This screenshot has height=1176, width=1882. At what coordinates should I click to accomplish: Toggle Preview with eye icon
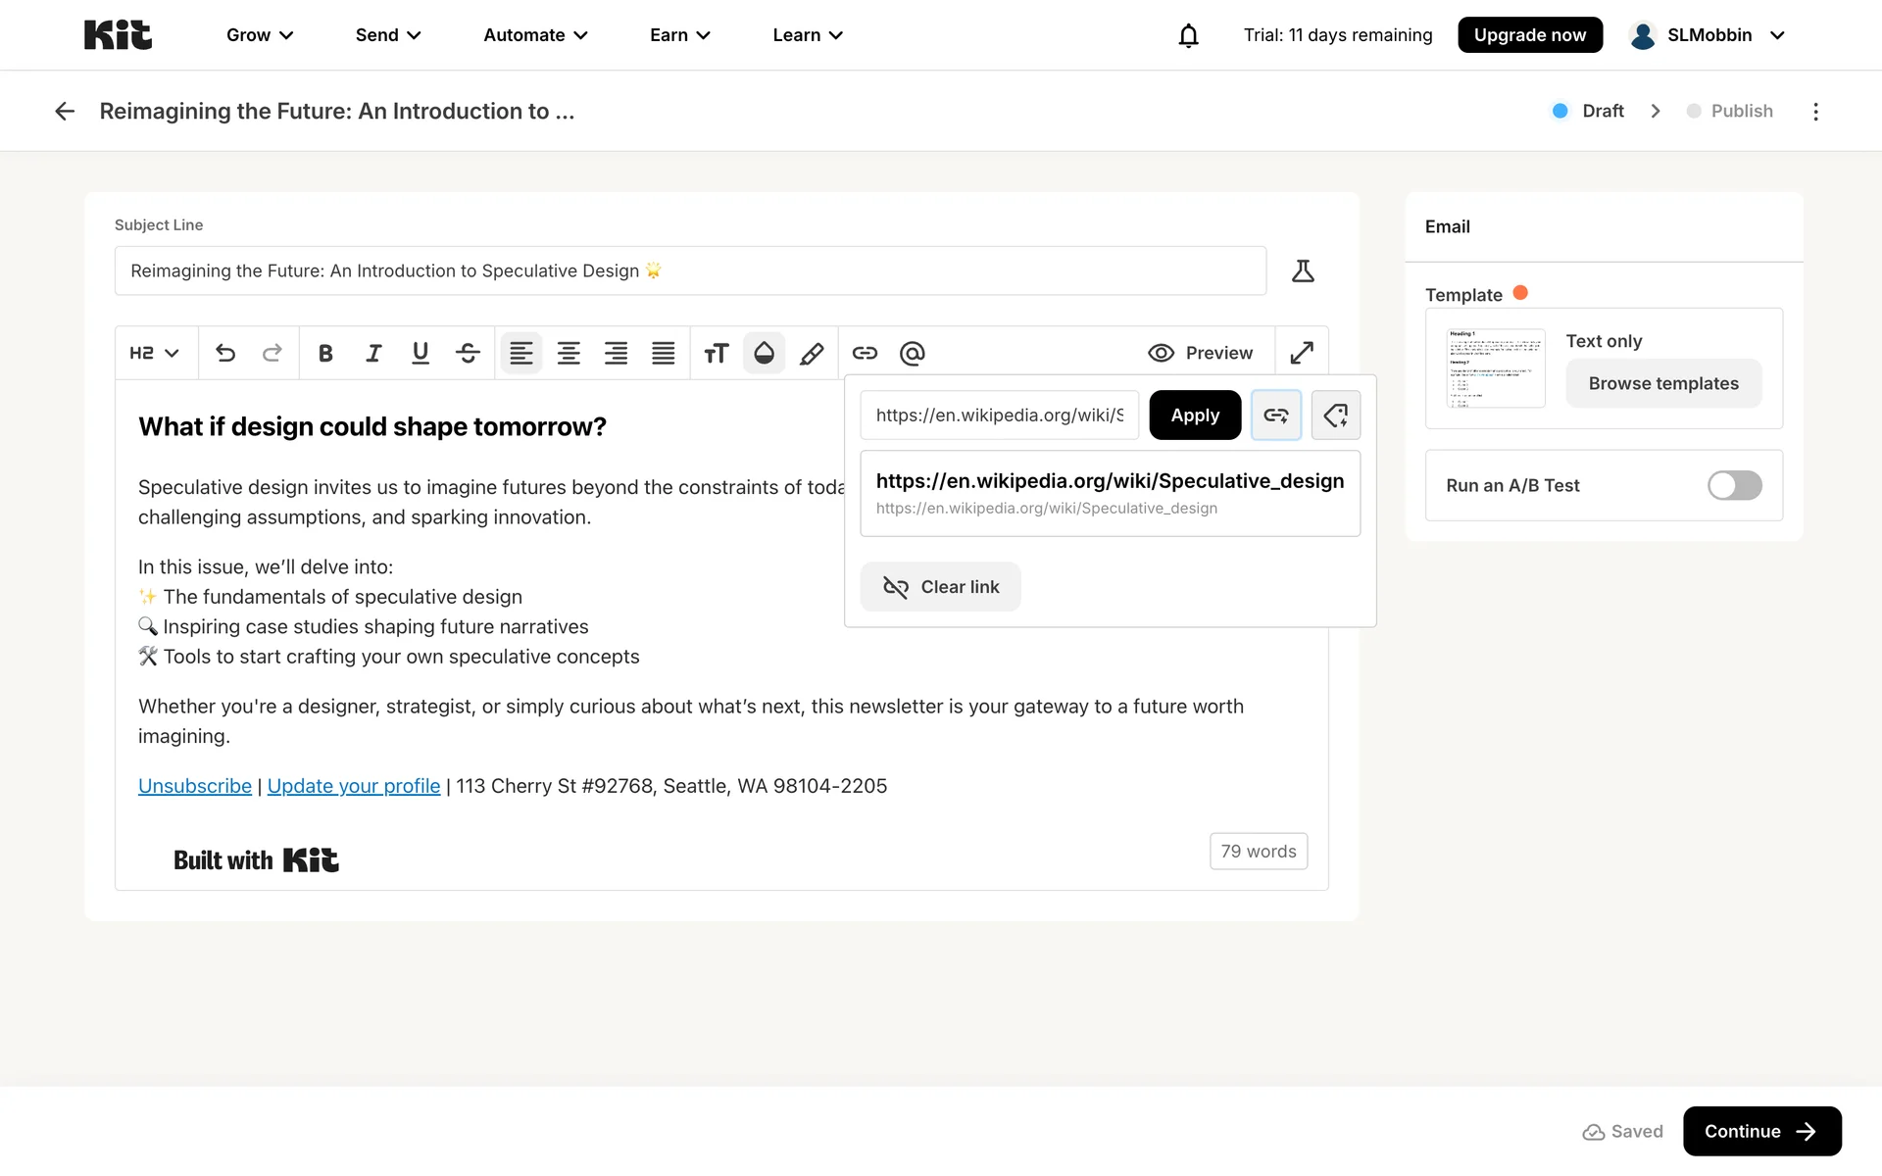click(1201, 353)
